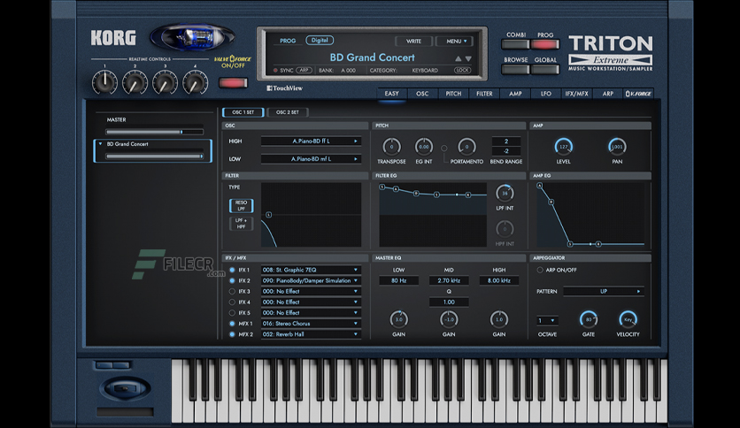This screenshot has width=740, height=428.
Task: Toggle the Portamento enable circle
Action: point(444,148)
